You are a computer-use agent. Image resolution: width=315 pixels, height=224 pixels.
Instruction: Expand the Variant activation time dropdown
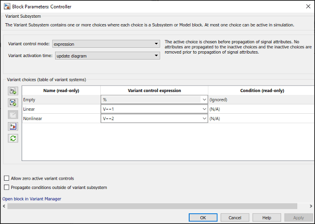(156, 56)
